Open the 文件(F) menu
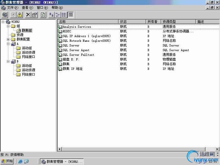 pyautogui.click(x=13, y=7)
